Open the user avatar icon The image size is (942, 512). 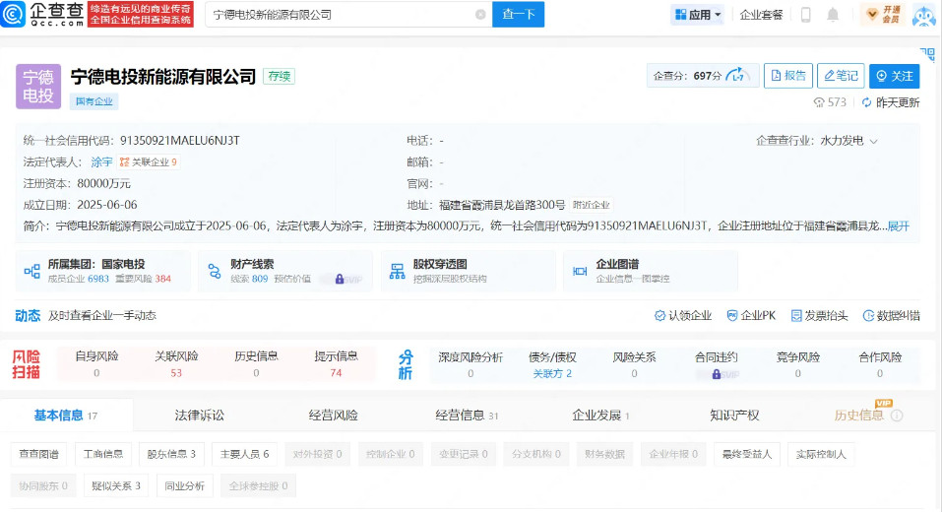[923, 15]
